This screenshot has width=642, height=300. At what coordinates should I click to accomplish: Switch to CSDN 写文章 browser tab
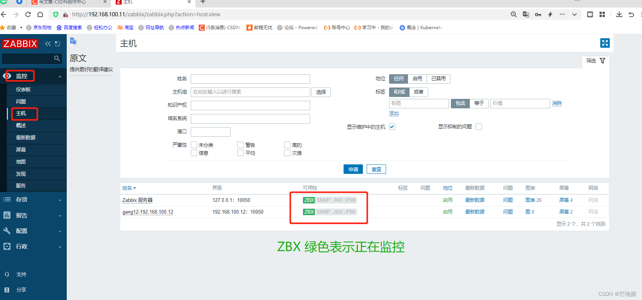pos(68,2)
